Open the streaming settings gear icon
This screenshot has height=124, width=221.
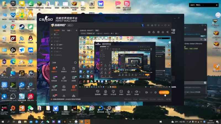(x=155, y=92)
